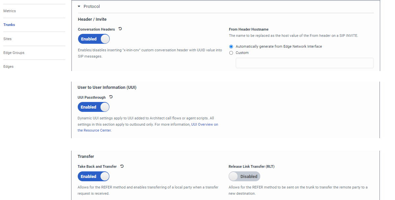The image size is (395, 200).
Task: Click the Header / Invite heading
Action: (92, 19)
